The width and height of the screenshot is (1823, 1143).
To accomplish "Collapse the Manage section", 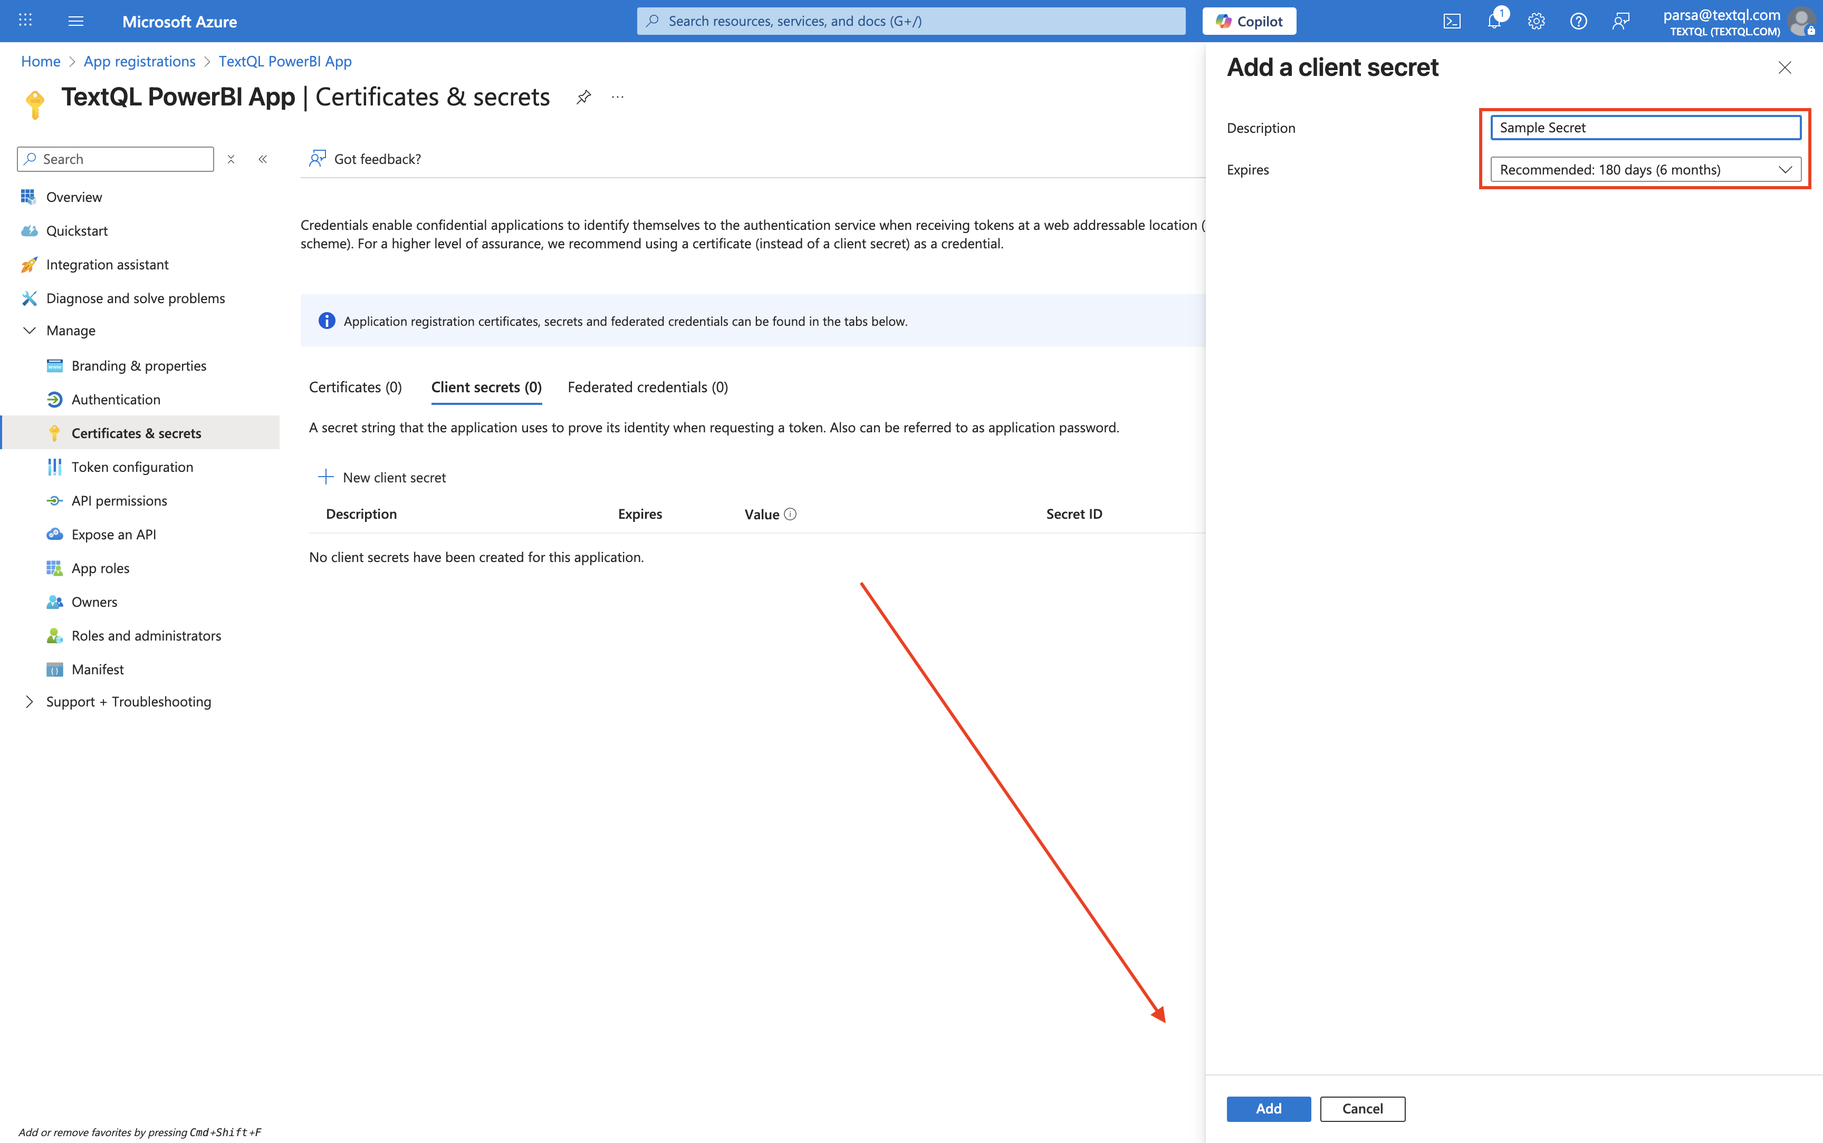I will tap(30, 331).
